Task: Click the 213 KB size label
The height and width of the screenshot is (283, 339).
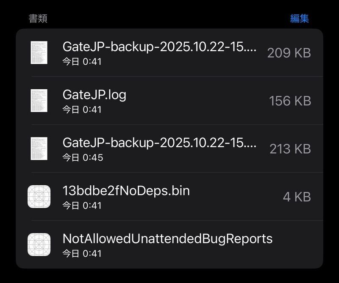Action: click(290, 149)
